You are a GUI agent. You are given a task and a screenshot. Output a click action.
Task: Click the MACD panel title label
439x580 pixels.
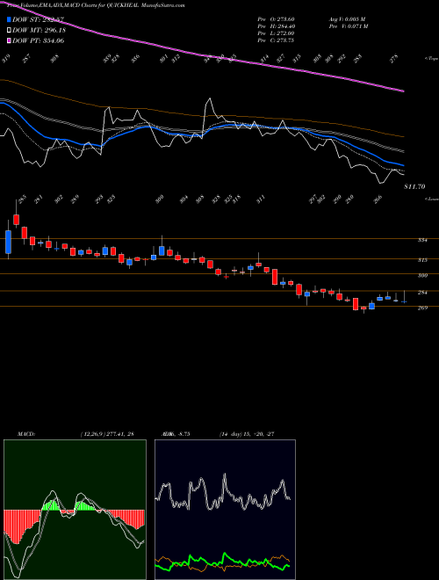pos(25,434)
